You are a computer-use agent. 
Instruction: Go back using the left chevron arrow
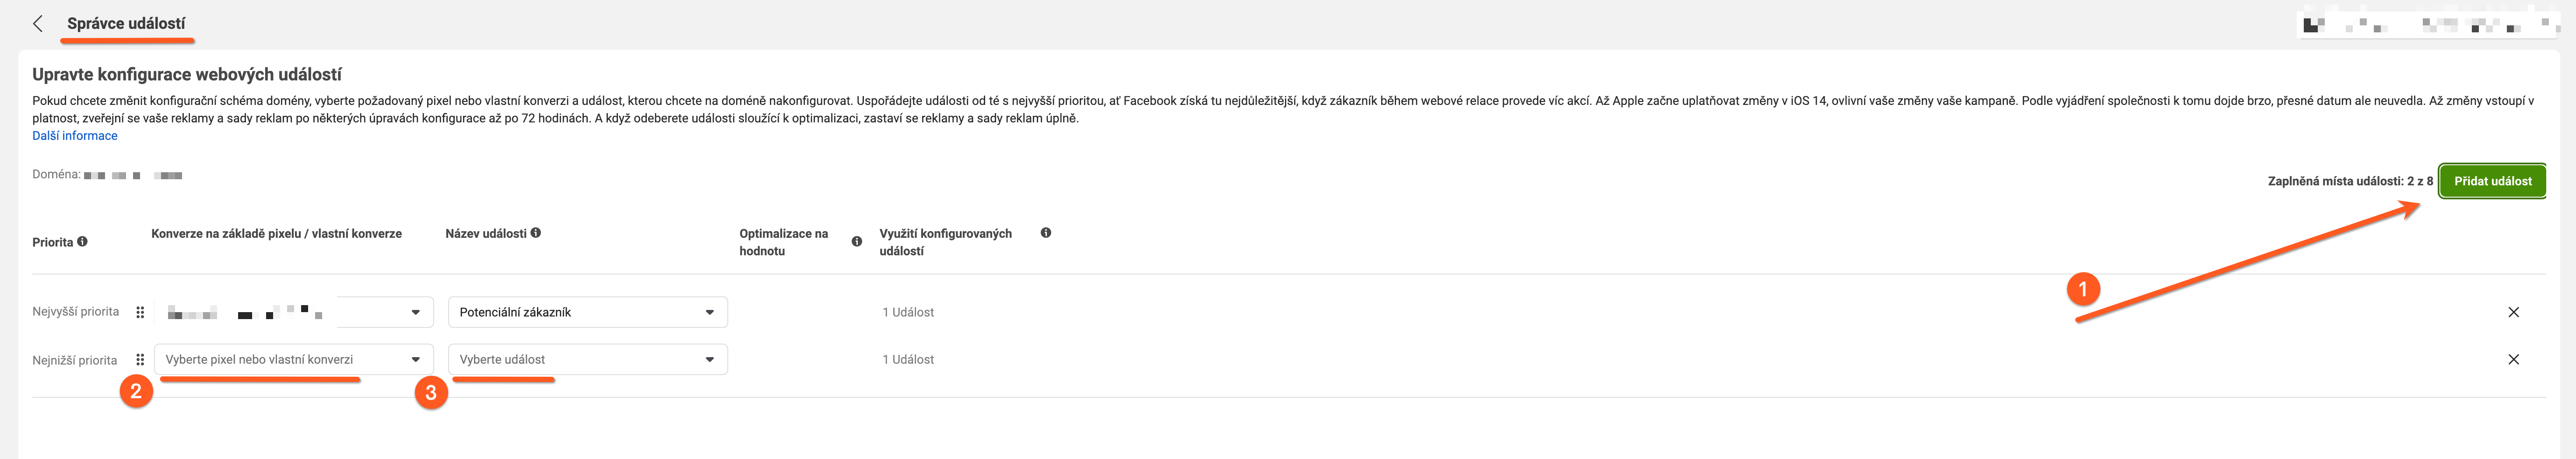(38, 23)
